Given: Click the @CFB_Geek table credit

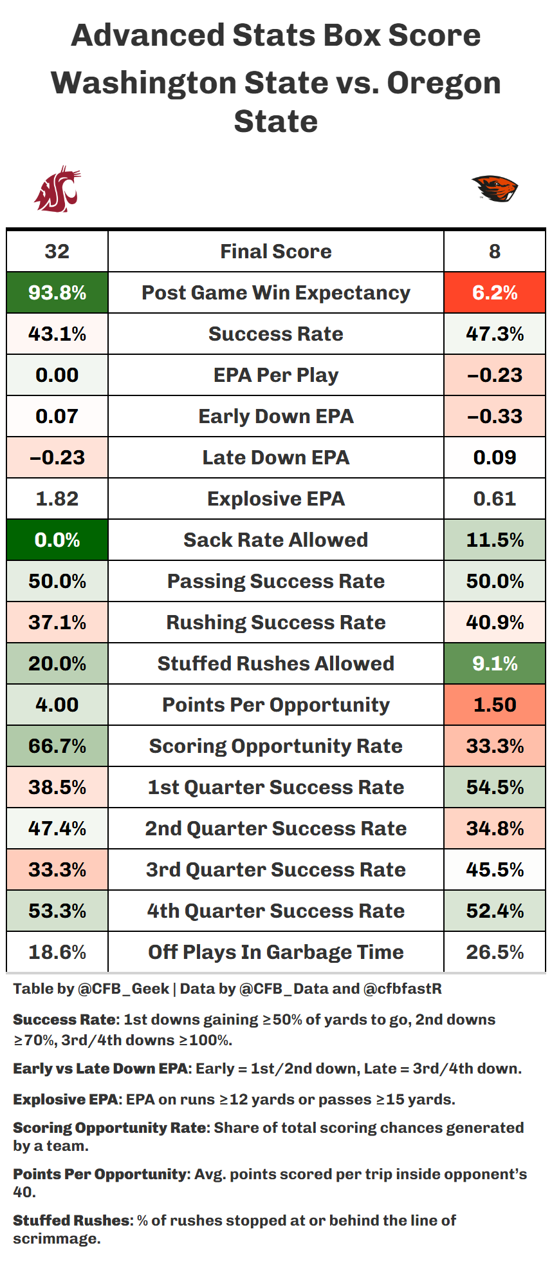Looking at the screenshot, I should (124, 989).
